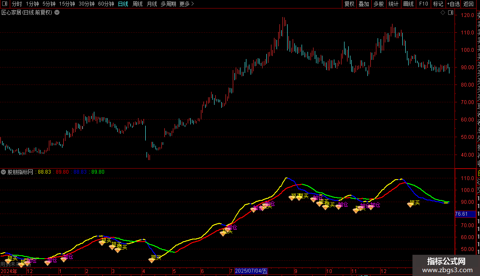Switch to 分时 intraday view
Image resolution: width=480 pixels, height=276 pixels.
pyautogui.click(x=17, y=4)
